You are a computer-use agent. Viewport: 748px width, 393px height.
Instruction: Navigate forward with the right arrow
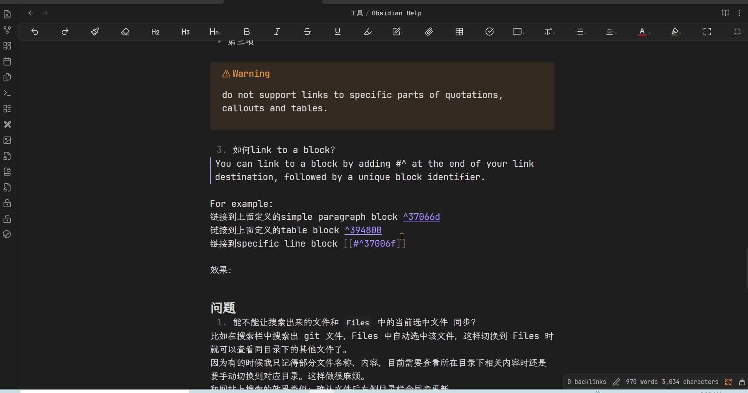click(x=45, y=13)
